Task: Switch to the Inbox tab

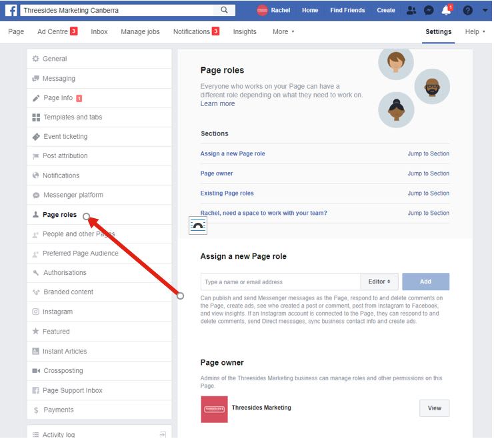Action: pos(99,32)
